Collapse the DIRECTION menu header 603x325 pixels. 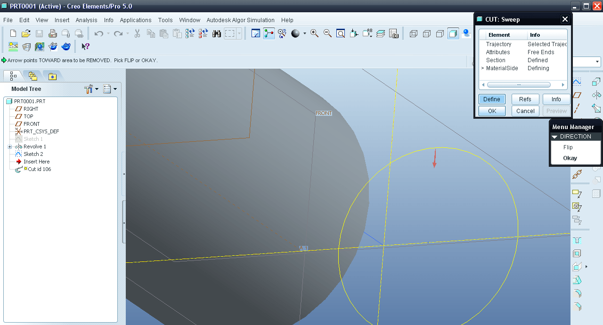coord(576,136)
